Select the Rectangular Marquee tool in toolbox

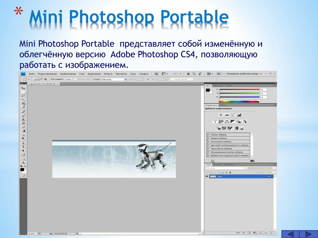(x=23, y=92)
